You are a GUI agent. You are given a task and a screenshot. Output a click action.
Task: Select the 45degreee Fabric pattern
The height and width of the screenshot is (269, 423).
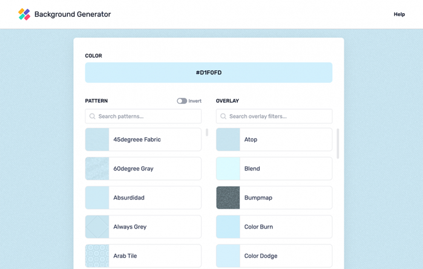tap(143, 140)
